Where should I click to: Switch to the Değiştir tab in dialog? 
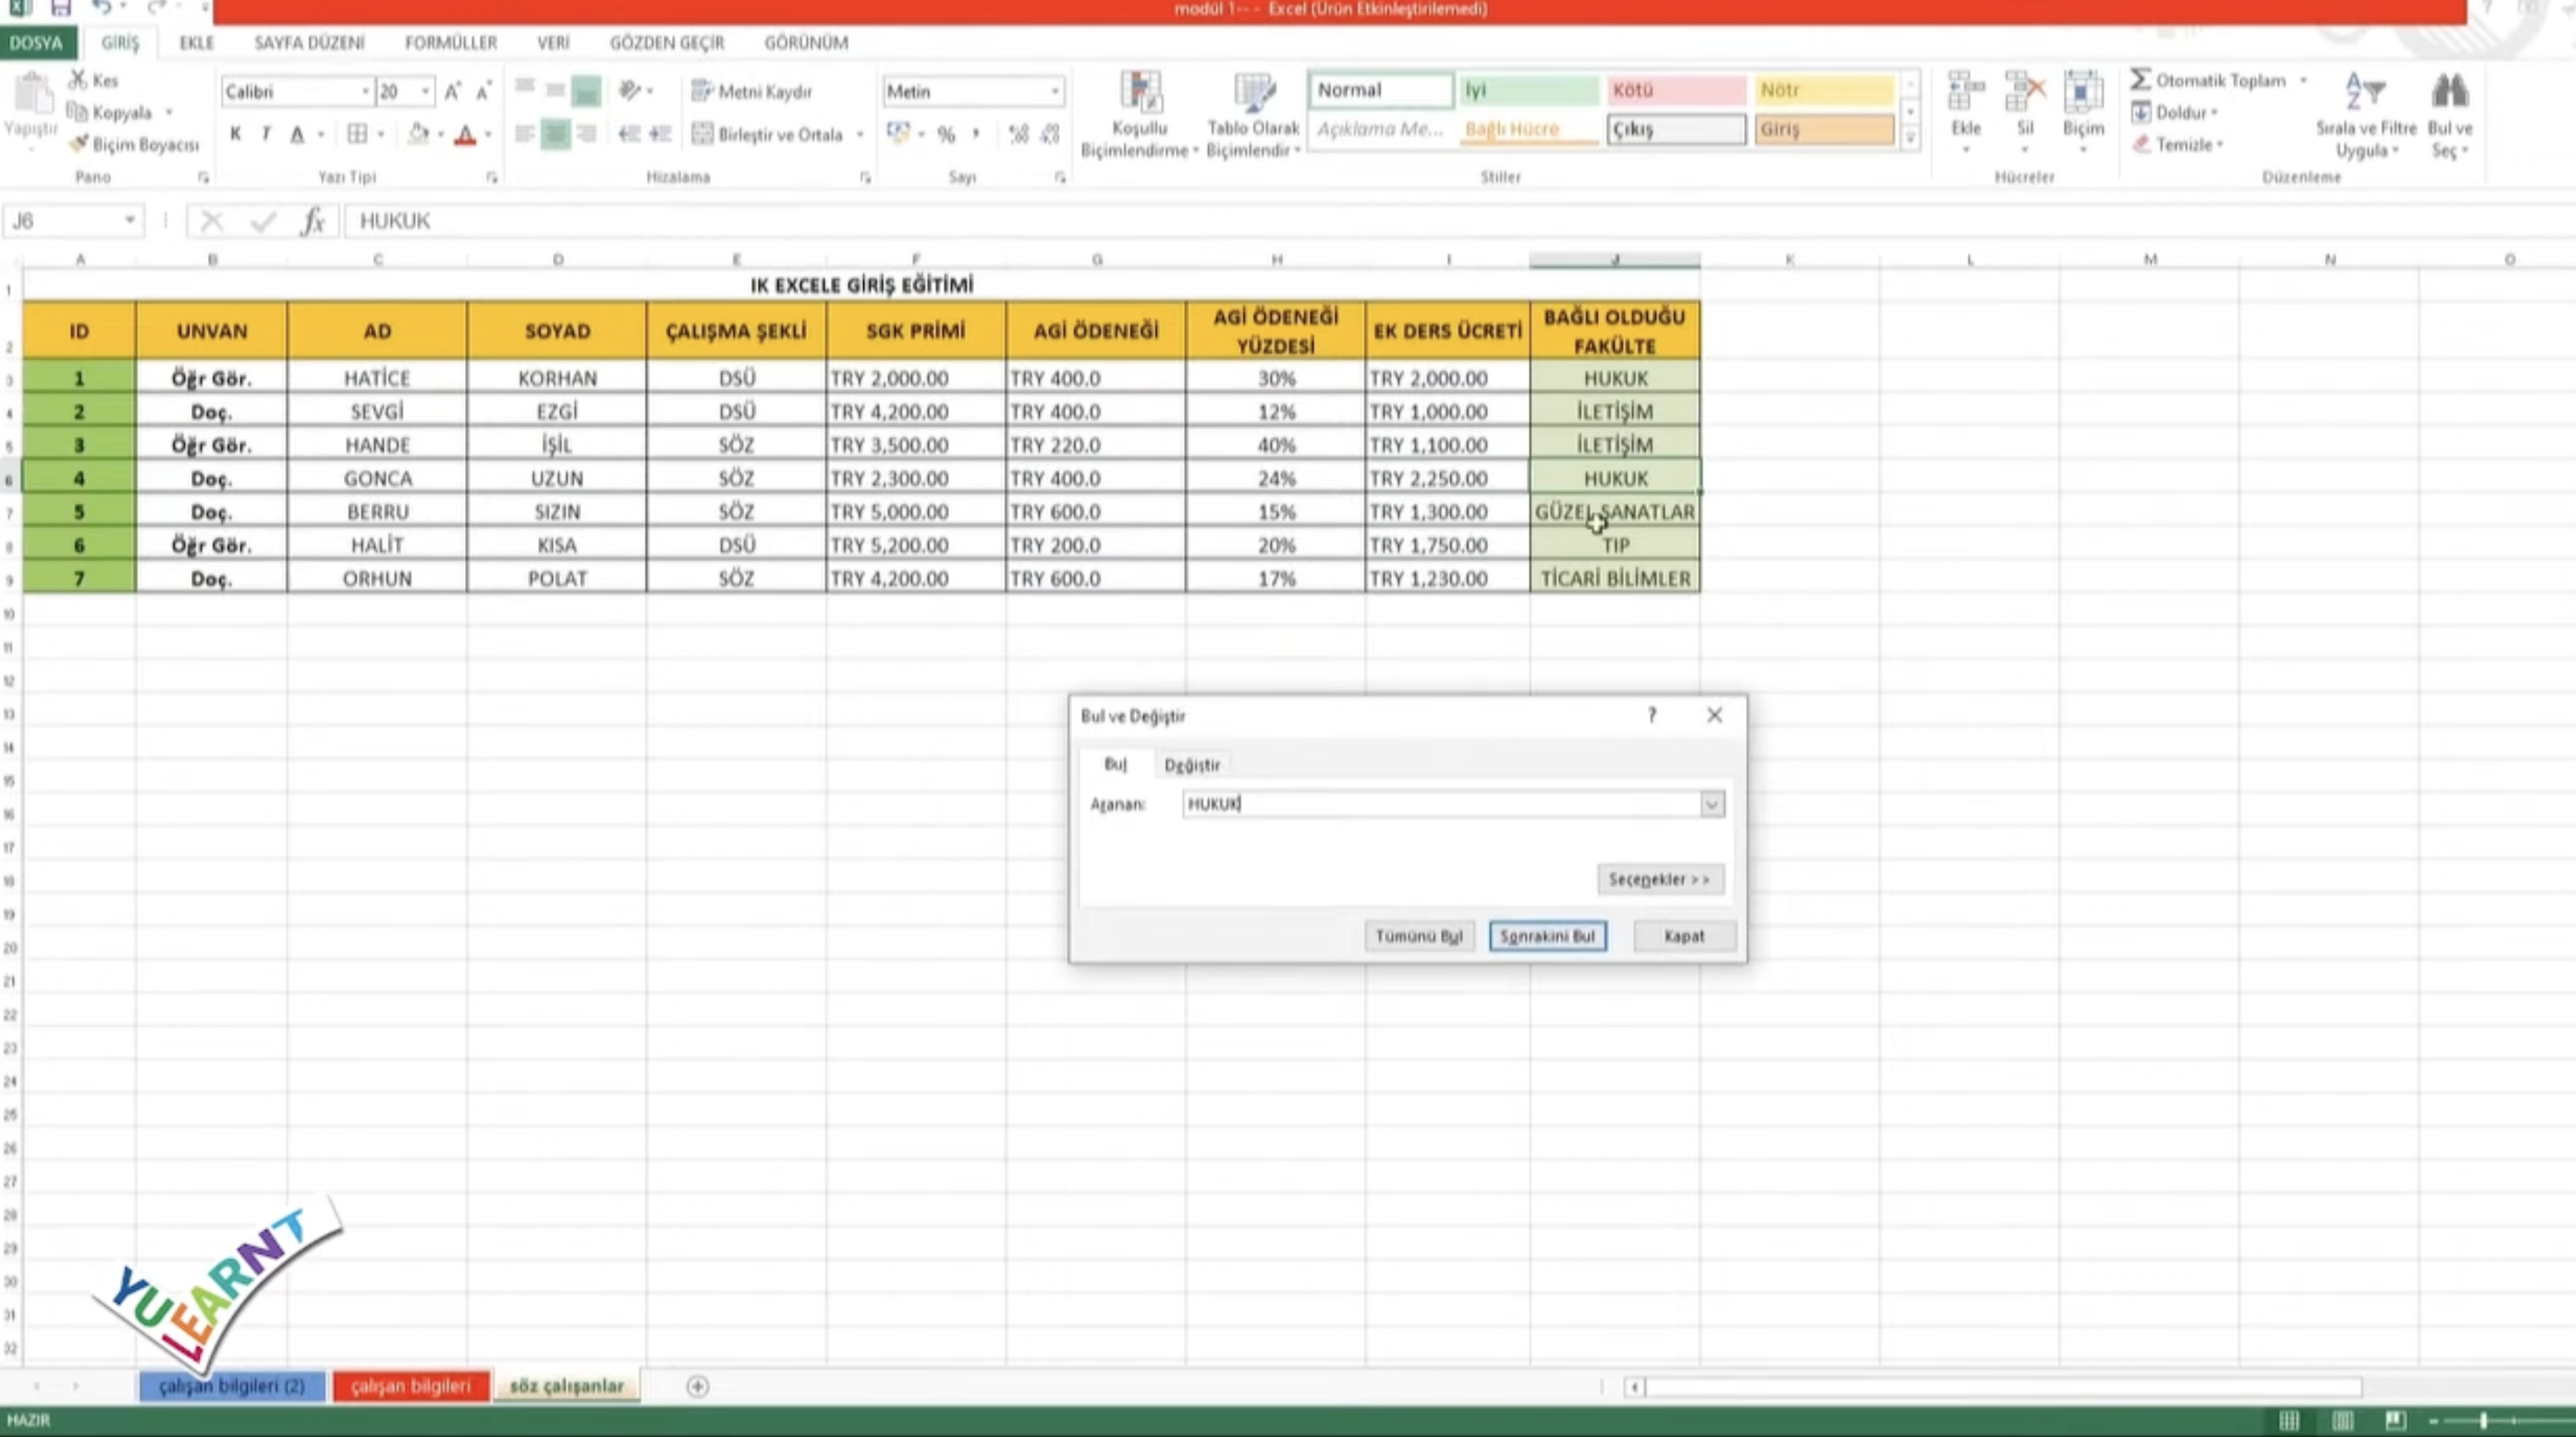[x=1191, y=765]
